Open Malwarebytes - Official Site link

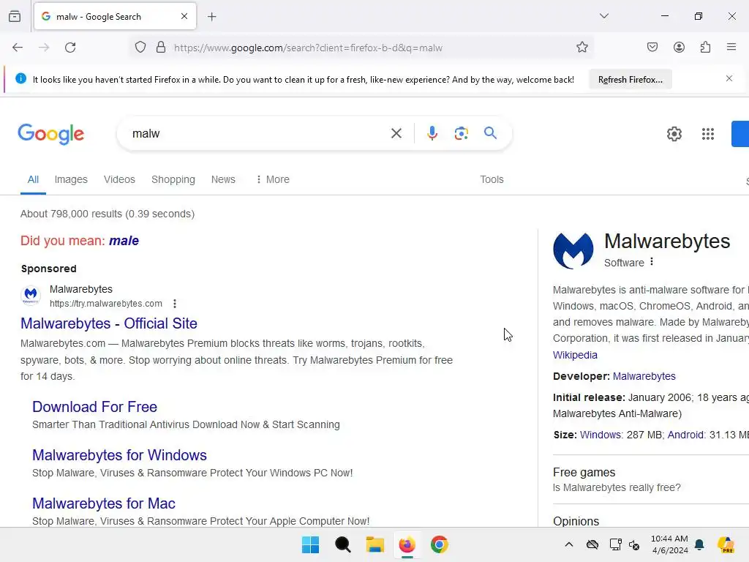tap(109, 323)
